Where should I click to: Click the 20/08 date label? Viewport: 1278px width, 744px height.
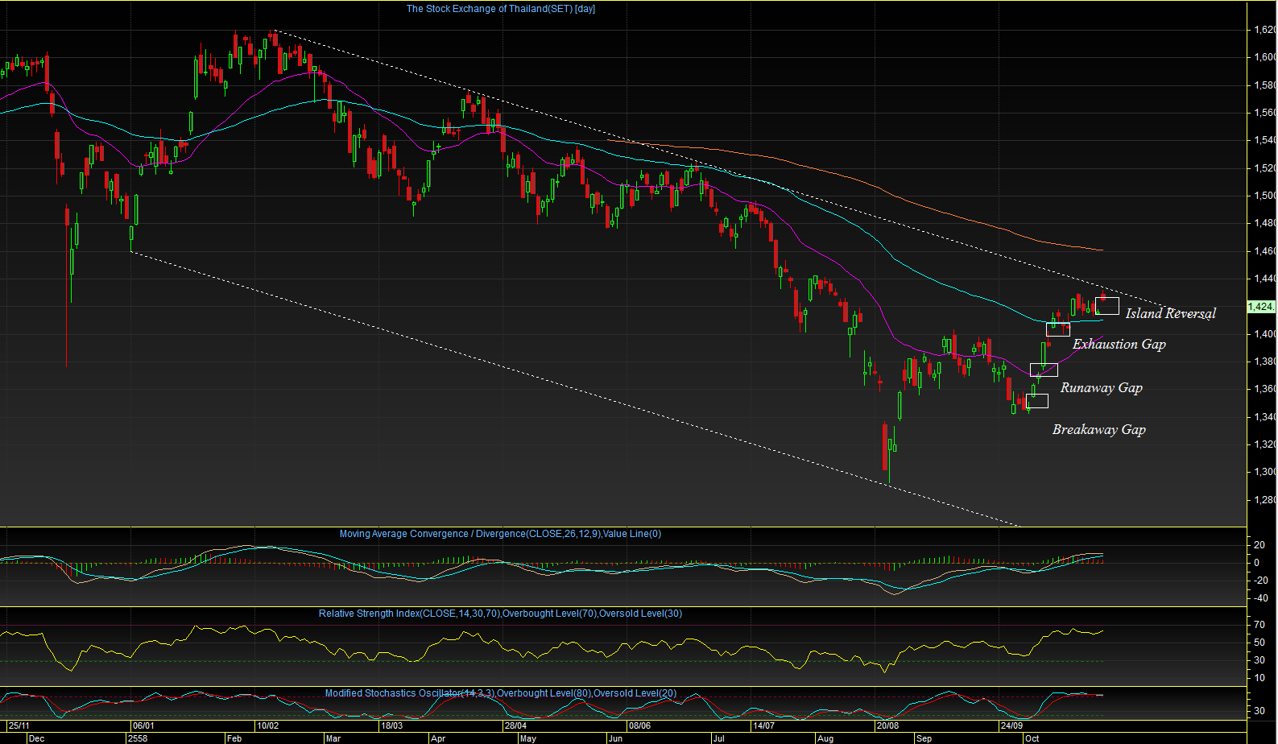tap(887, 725)
